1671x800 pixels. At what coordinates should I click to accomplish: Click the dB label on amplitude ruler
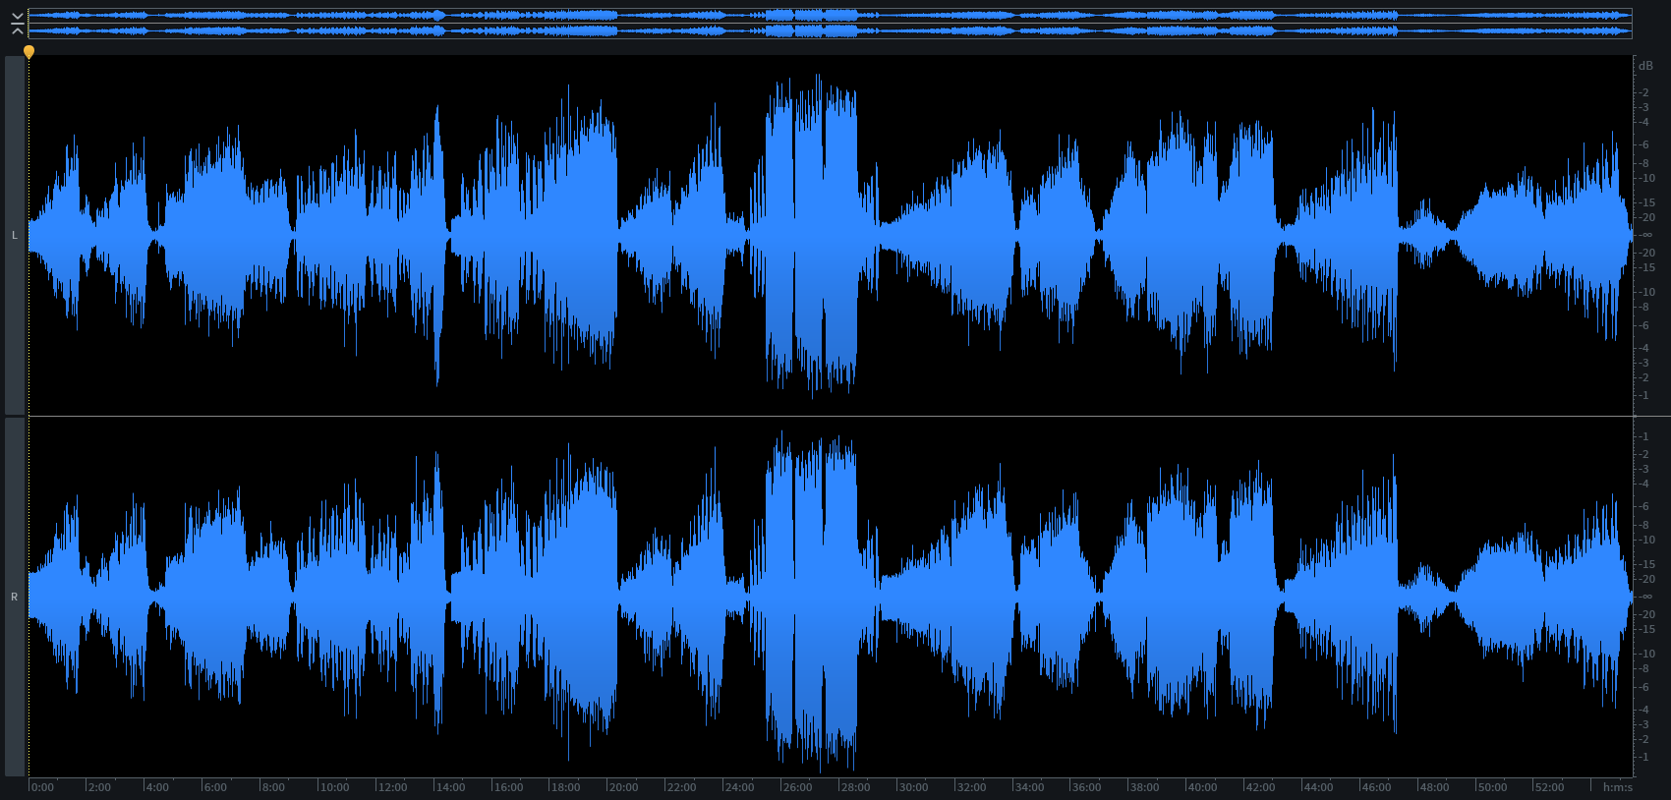[x=1645, y=66]
